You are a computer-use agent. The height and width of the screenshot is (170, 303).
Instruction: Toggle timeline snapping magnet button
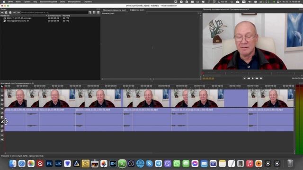2,122
